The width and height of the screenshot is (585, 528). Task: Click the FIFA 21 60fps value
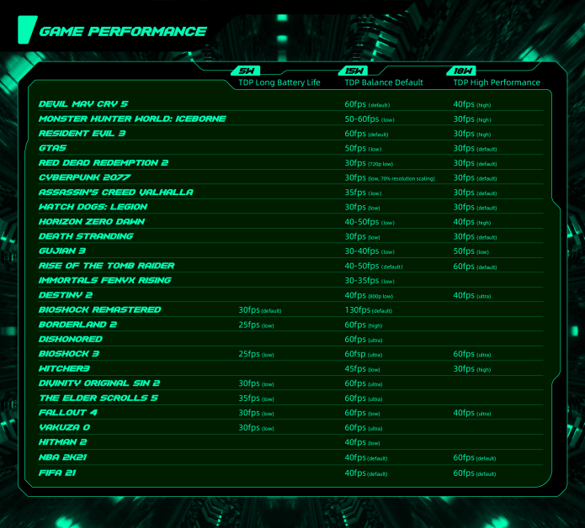pyautogui.click(x=474, y=473)
